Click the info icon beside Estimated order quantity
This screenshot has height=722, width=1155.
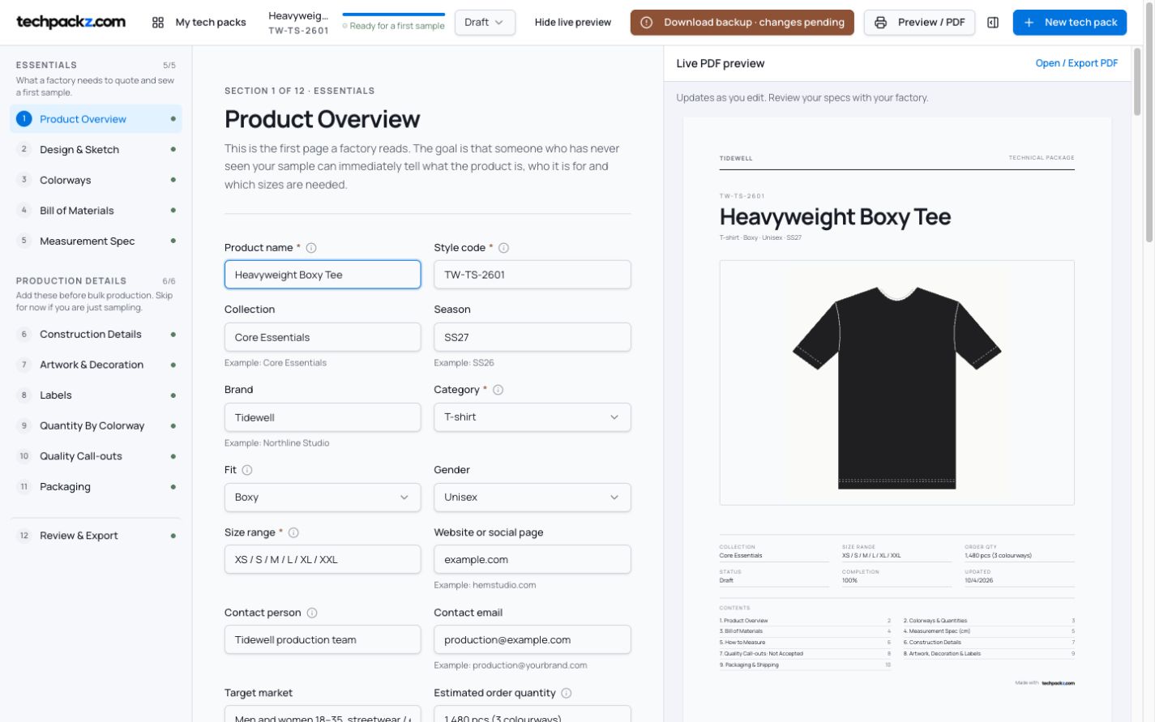567,693
